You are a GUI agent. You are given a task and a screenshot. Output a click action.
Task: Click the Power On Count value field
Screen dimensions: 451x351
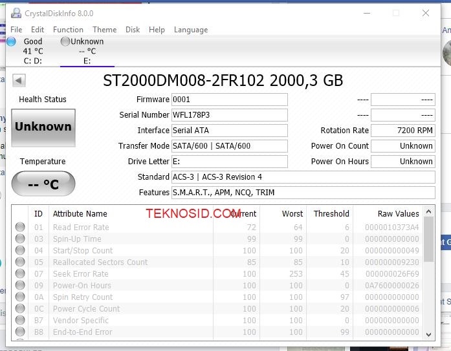coord(403,146)
